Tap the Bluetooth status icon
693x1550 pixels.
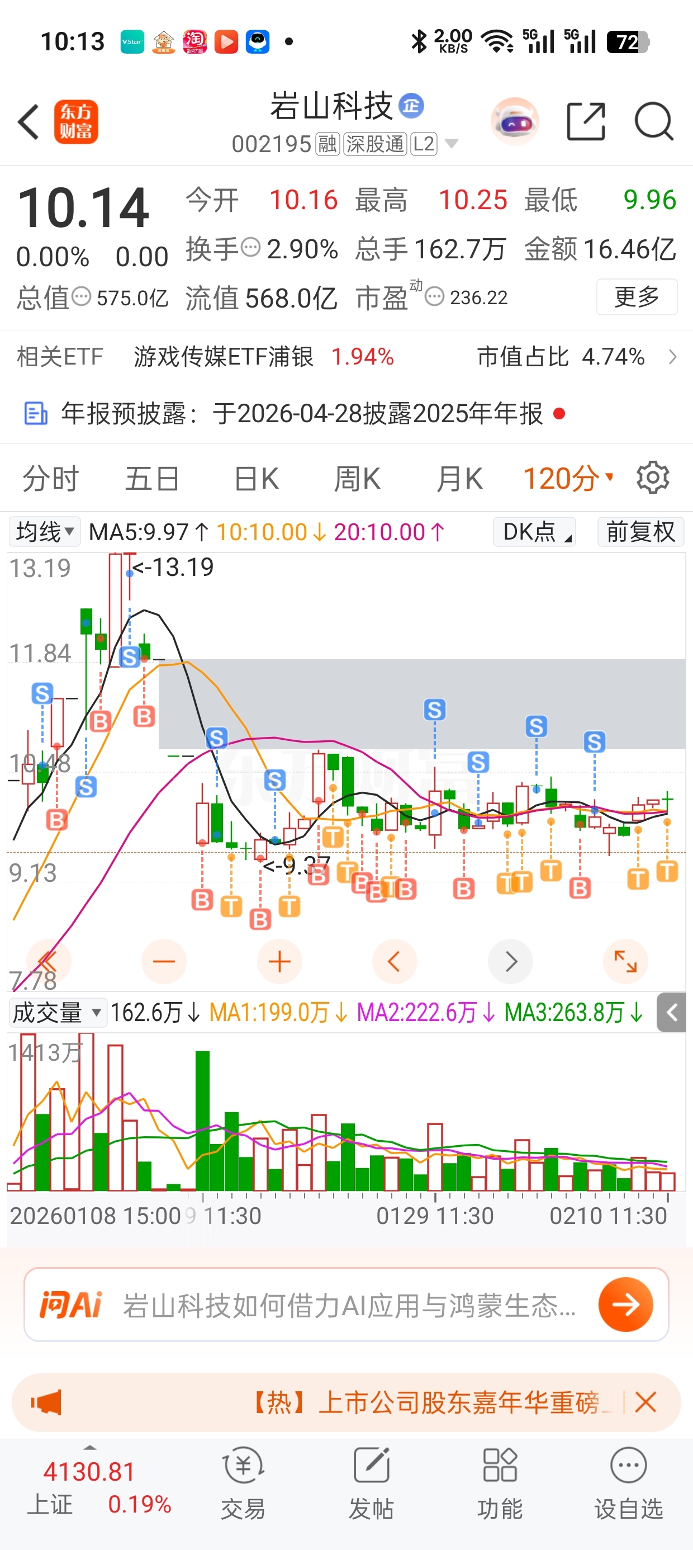(419, 41)
